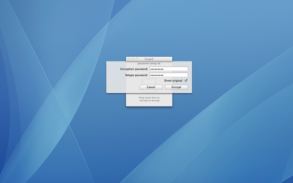
Task: Click the 'Shred original:' label text
Action: point(173,81)
